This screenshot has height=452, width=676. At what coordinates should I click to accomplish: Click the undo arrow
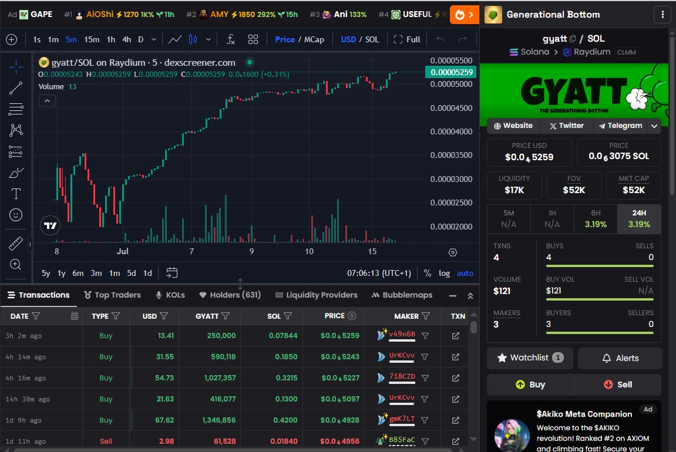point(440,40)
